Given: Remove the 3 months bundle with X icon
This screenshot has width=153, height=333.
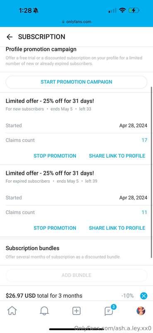Looking at the screenshot, I should tap(144, 296).
